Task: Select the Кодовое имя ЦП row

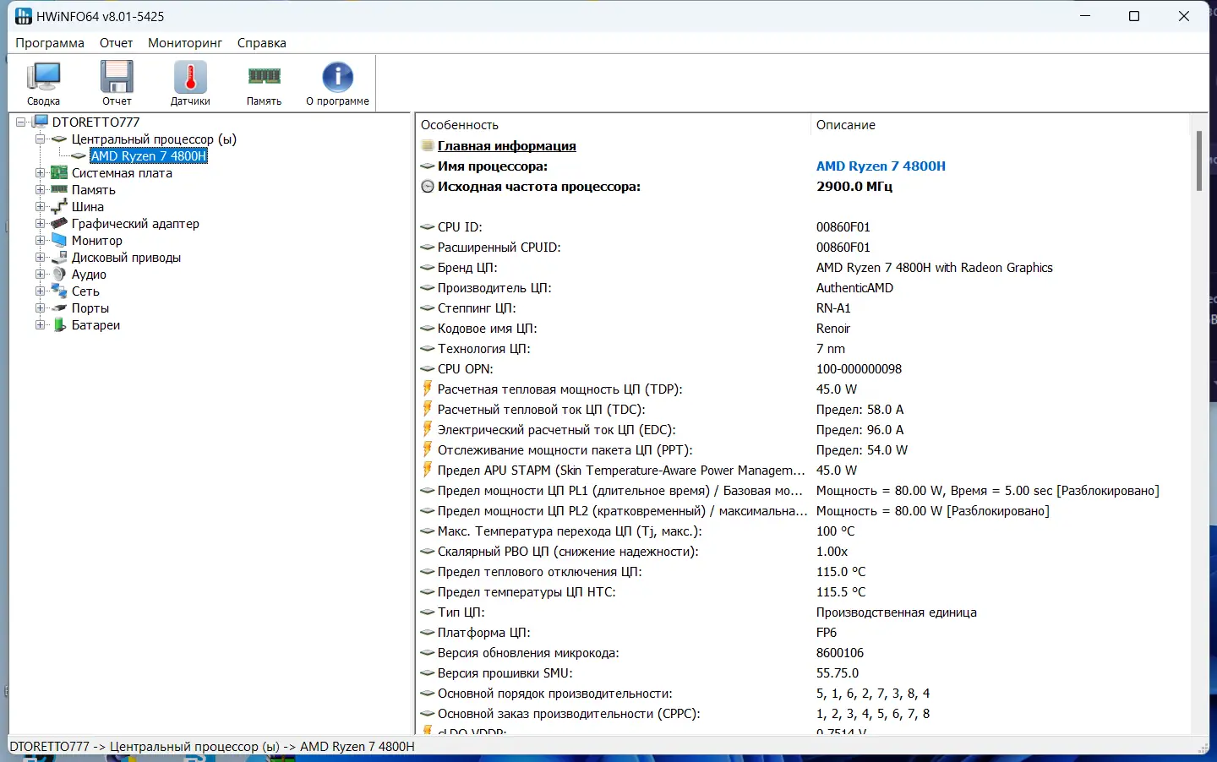Action: (803, 329)
